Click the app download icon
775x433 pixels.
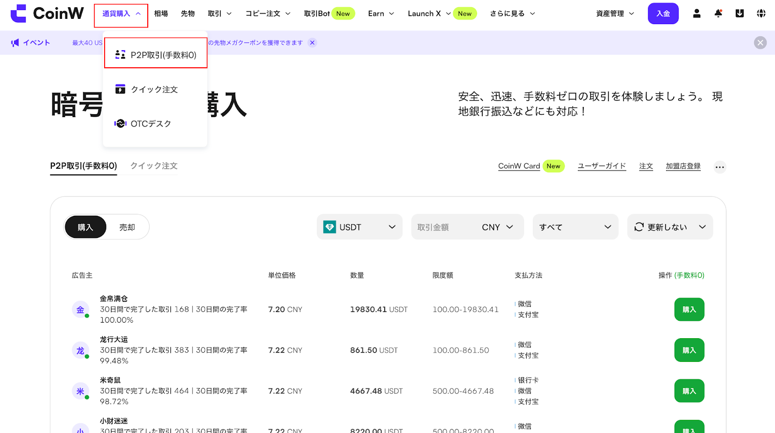740,14
